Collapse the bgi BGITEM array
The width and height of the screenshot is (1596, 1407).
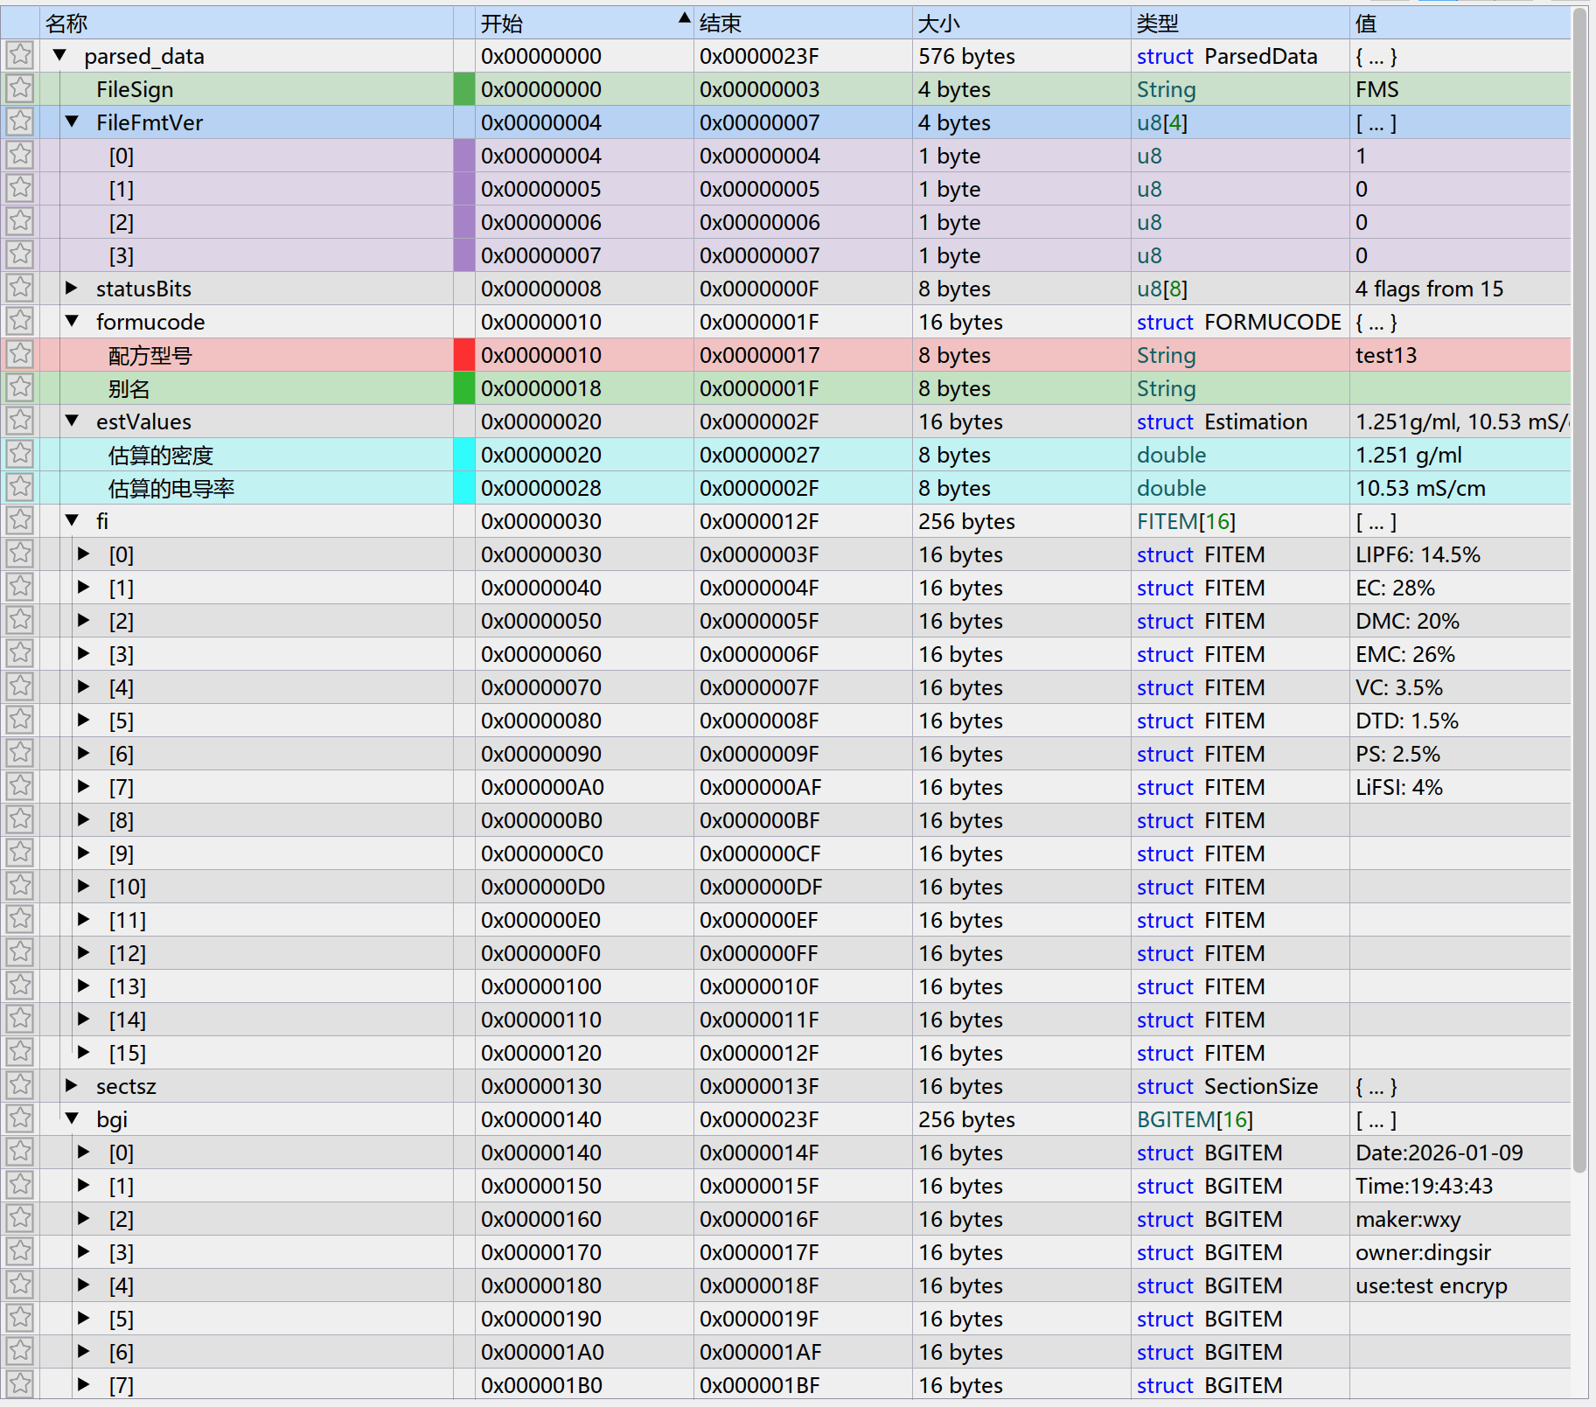73,1118
